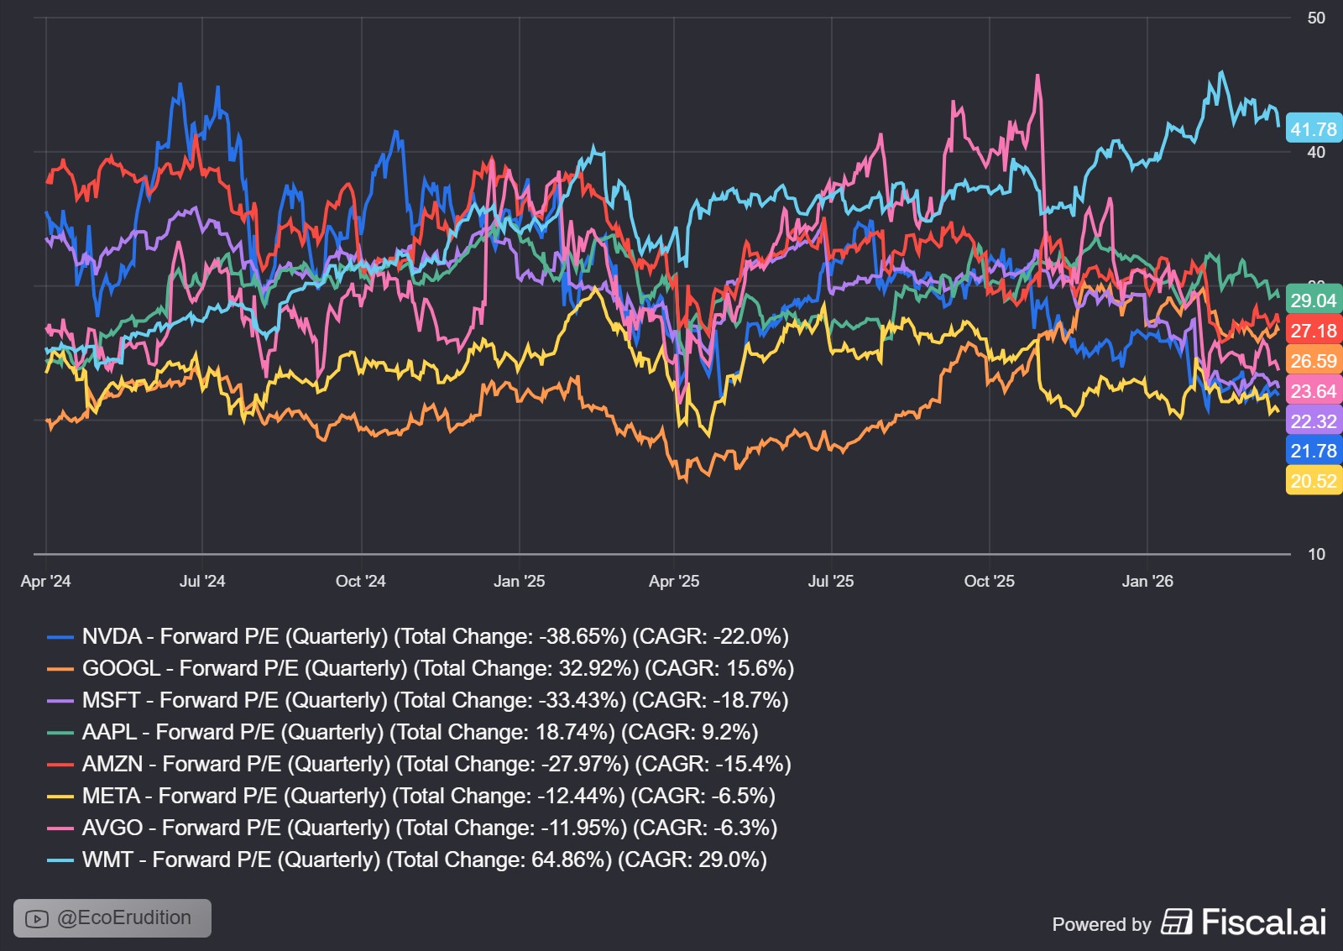The image size is (1343, 951).
Task: Click the Jan '25 x-axis label
Action: click(x=520, y=581)
